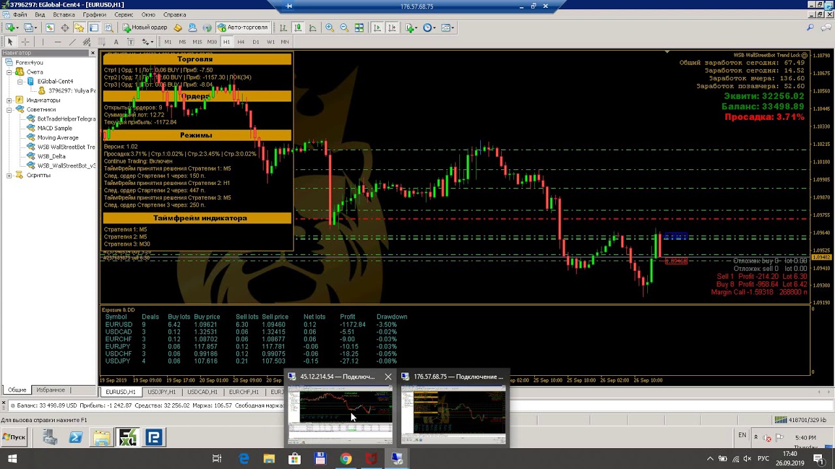Image resolution: width=835 pixels, height=469 pixels.
Task: Switch timeframe to M1
Action: tap(168, 42)
